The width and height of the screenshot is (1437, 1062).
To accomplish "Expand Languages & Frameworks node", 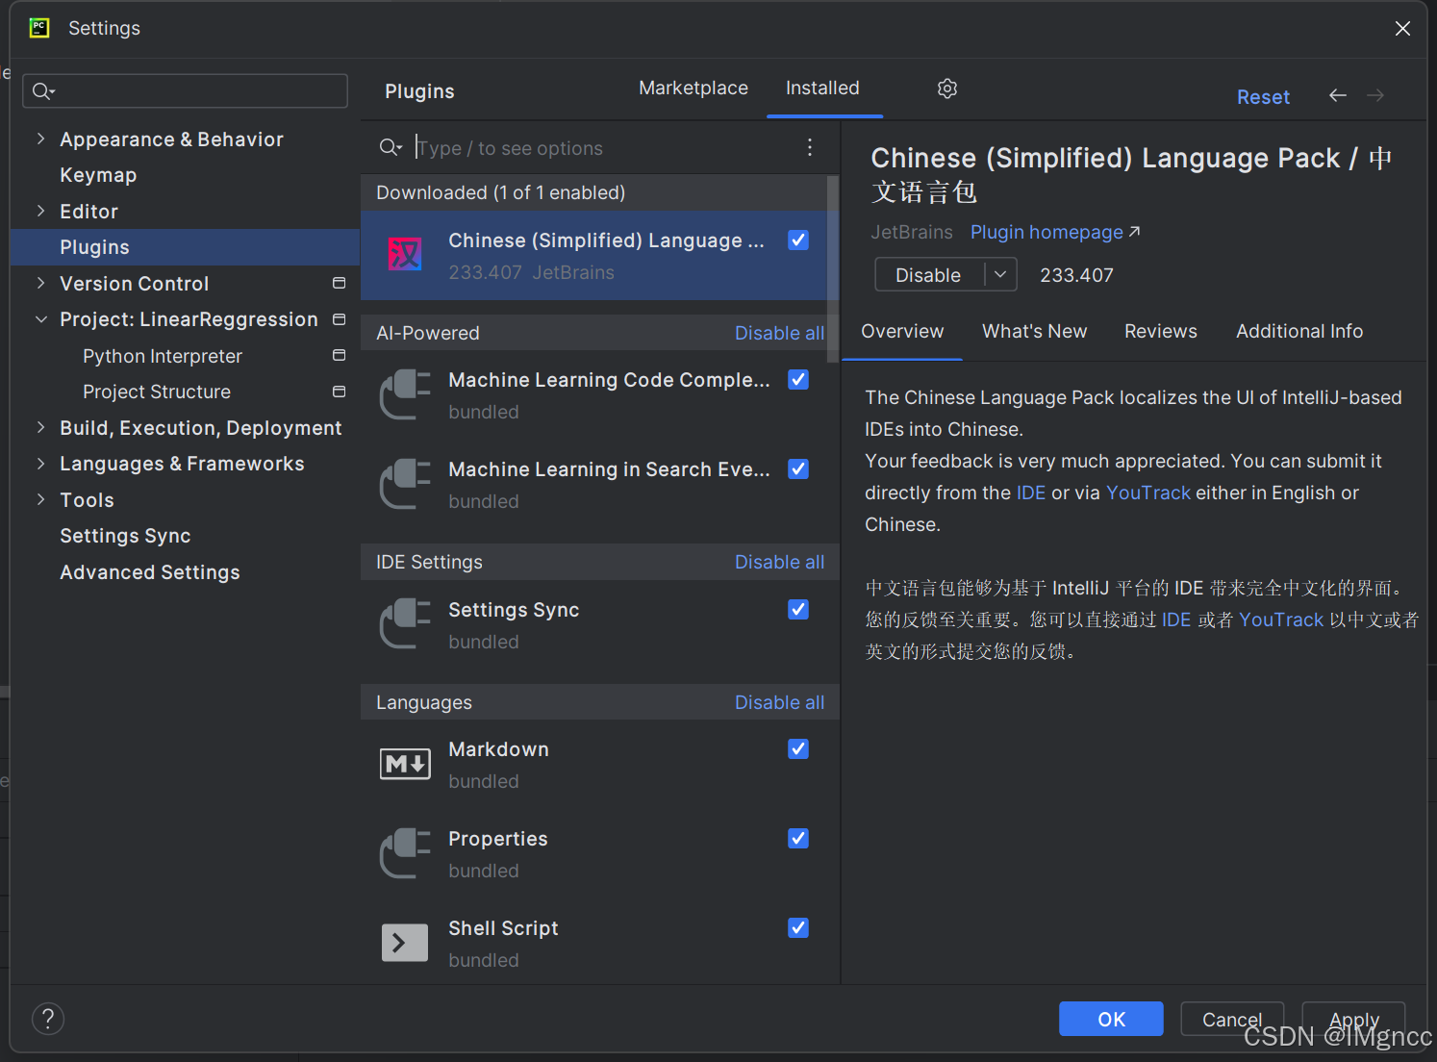I will (x=40, y=464).
